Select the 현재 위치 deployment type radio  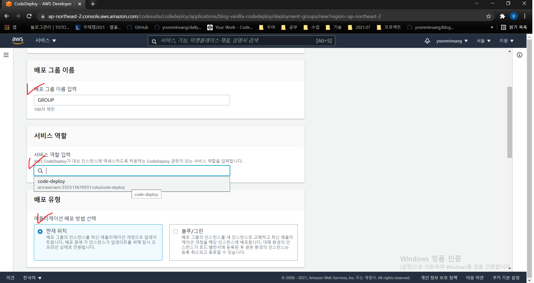click(40, 231)
